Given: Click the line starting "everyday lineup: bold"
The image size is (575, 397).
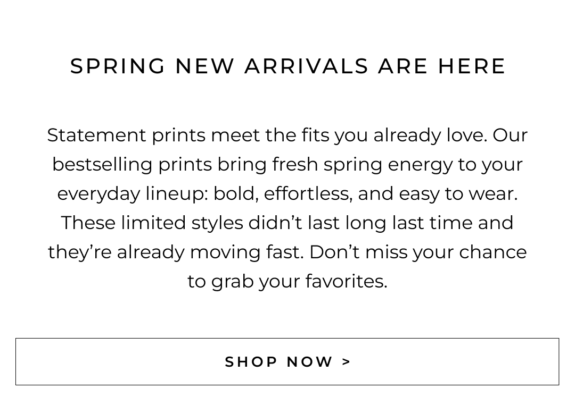Looking at the screenshot, I should (287, 194).
